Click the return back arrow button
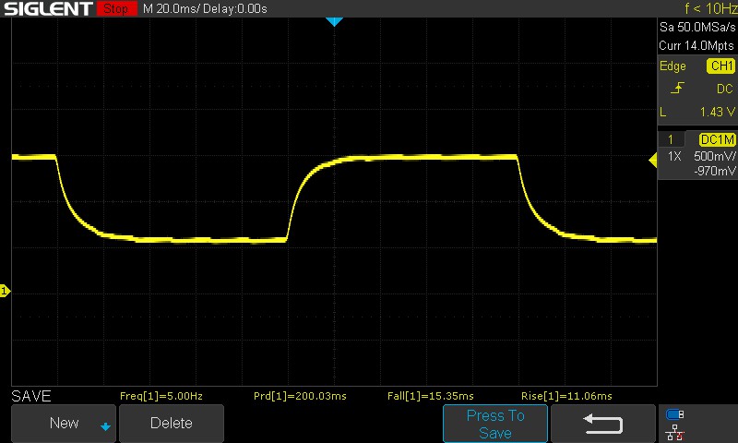 [603, 424]
